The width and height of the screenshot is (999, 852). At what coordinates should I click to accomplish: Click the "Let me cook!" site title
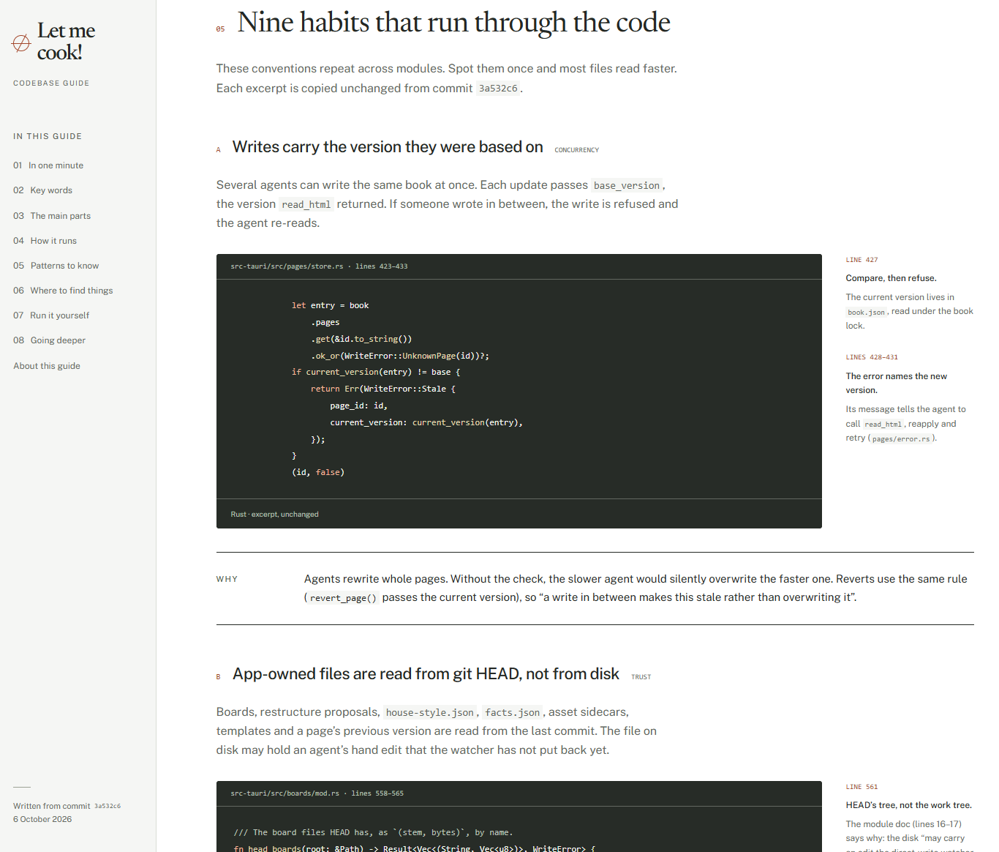point(66,42)
